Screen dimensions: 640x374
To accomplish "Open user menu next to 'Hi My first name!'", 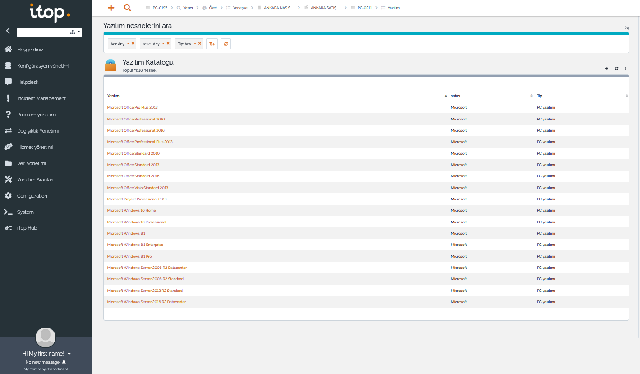I will pyautogui.click(x=69, y=354).
